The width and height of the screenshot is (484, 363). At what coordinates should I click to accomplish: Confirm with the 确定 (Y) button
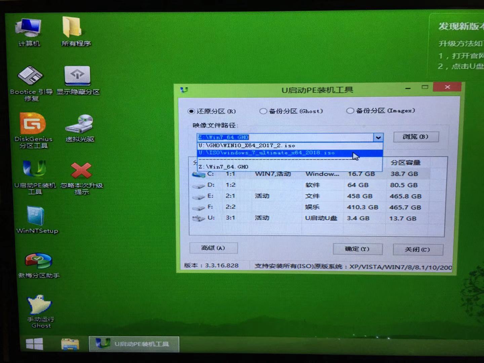(x=358, y=249)
